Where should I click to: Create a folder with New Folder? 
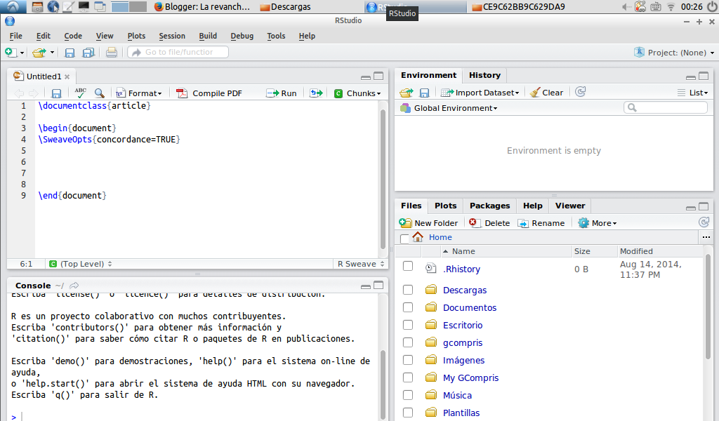pyautogui.click(x=429, y=222)
